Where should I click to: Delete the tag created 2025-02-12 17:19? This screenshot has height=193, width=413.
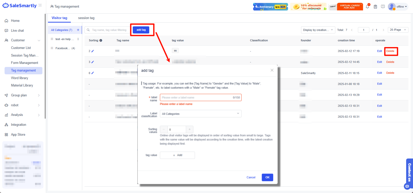pos(390,51)
